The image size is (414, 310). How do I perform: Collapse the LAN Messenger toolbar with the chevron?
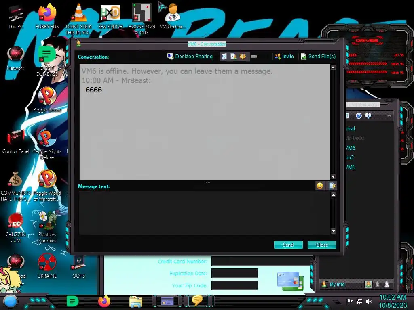pyautogui.click(x=389, y=116)
